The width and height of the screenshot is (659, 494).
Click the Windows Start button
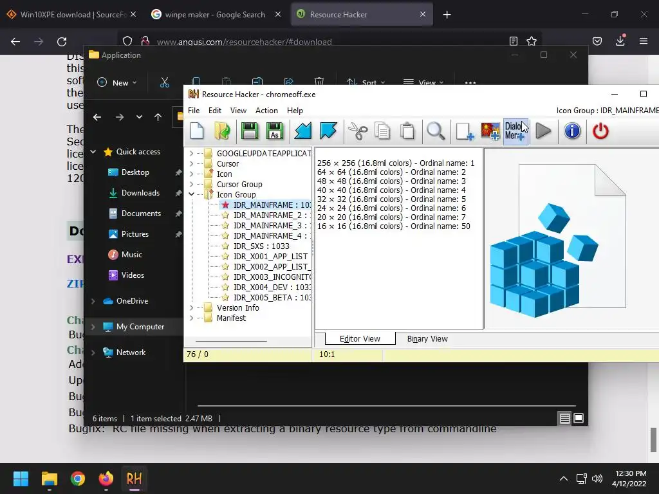(21, 479)
